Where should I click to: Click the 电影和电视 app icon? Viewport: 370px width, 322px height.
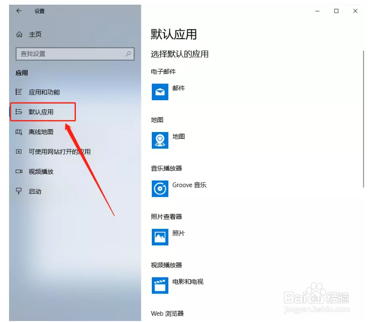160,285
